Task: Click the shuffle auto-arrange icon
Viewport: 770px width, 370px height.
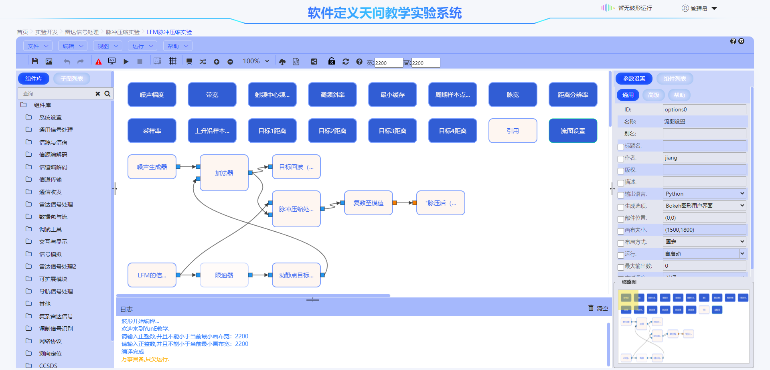Action: click(203, 62)
